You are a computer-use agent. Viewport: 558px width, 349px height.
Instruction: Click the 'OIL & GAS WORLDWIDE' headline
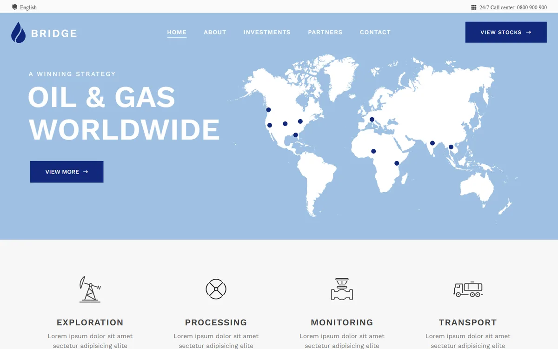pos(124,114)
